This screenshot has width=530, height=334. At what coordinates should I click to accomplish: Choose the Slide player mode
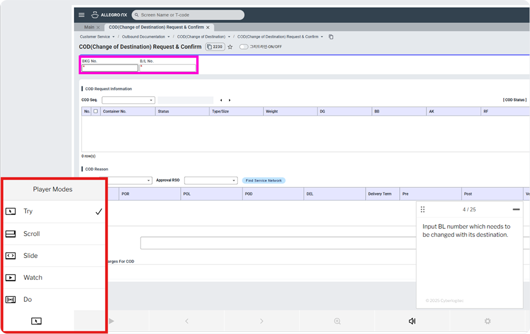[x=30, y=256]
